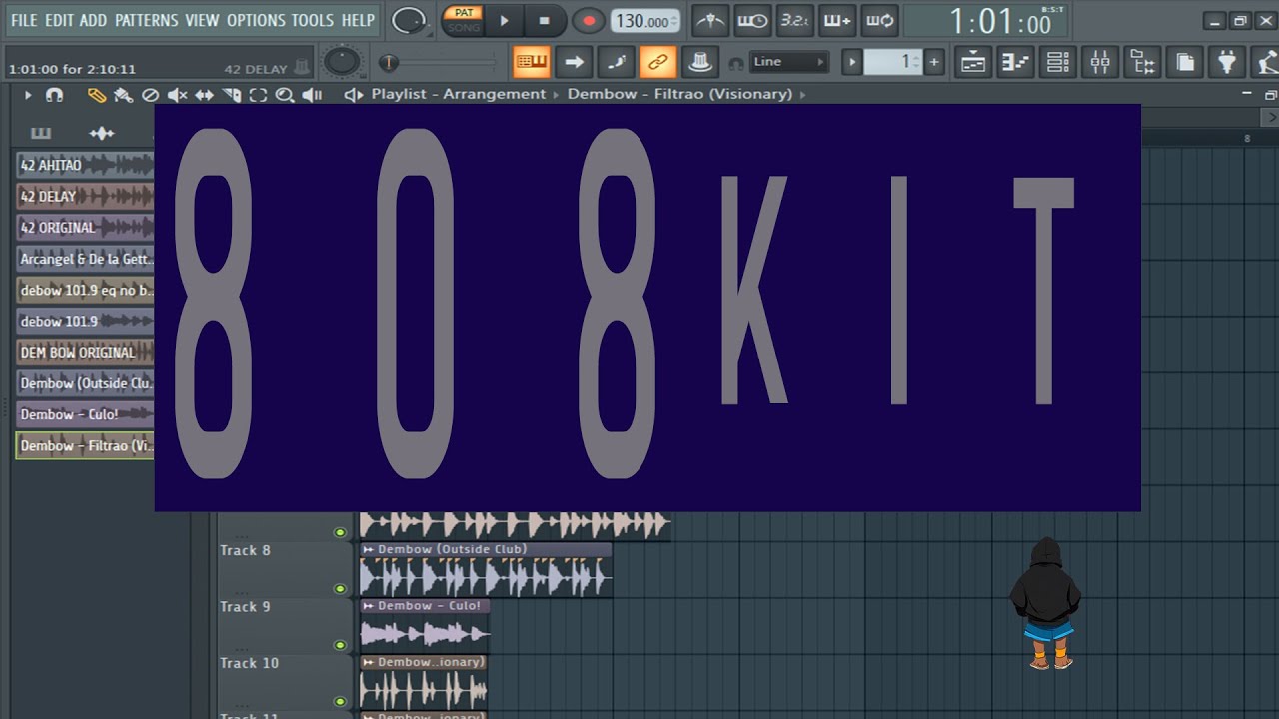This screenshot has width=1279, height=719.
Task: Open the VIEW menu
Action: point(202,20)
